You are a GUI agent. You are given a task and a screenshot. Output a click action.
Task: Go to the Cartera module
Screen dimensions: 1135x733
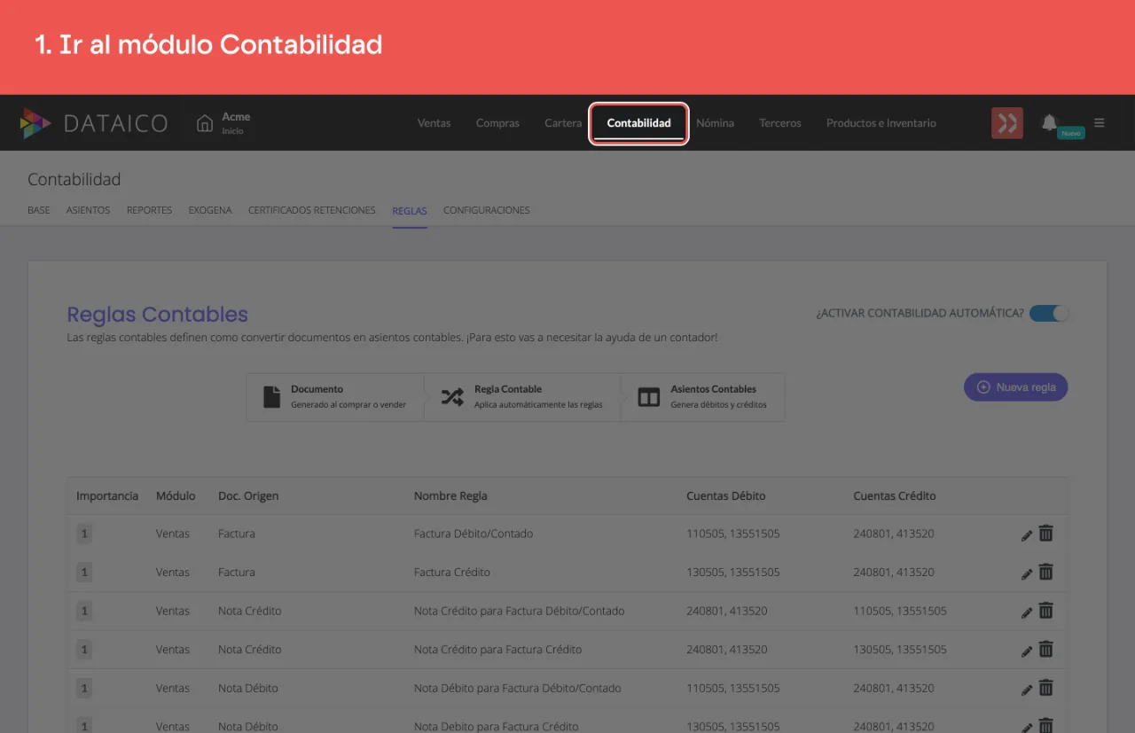coord(563,123)
